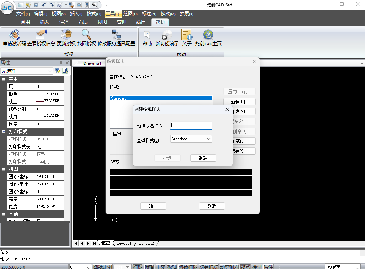Click the quick select filter icon in 属性 panel
Screen dimensions: 365x269
tap(57, 71)
